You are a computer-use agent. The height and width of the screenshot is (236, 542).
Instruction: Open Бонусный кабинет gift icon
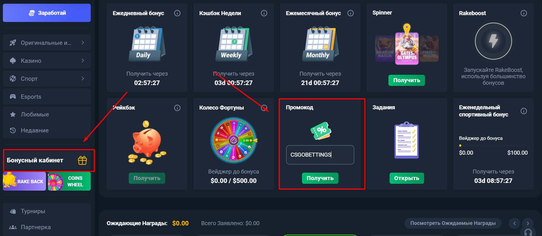(x=82, y=160)
